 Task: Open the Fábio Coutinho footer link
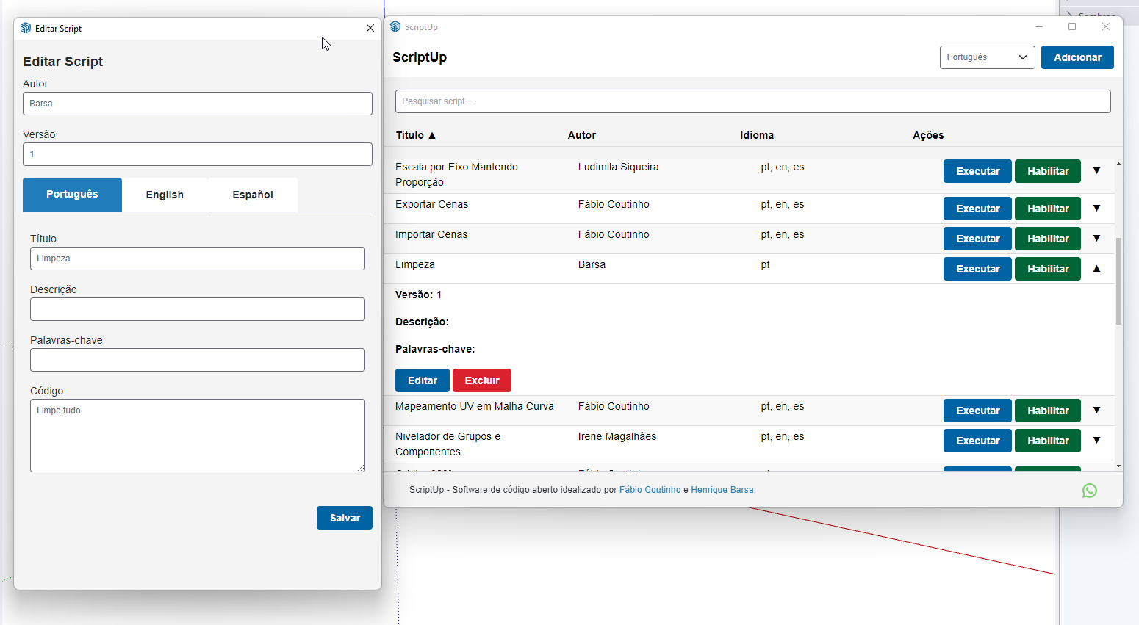[650, 490]
